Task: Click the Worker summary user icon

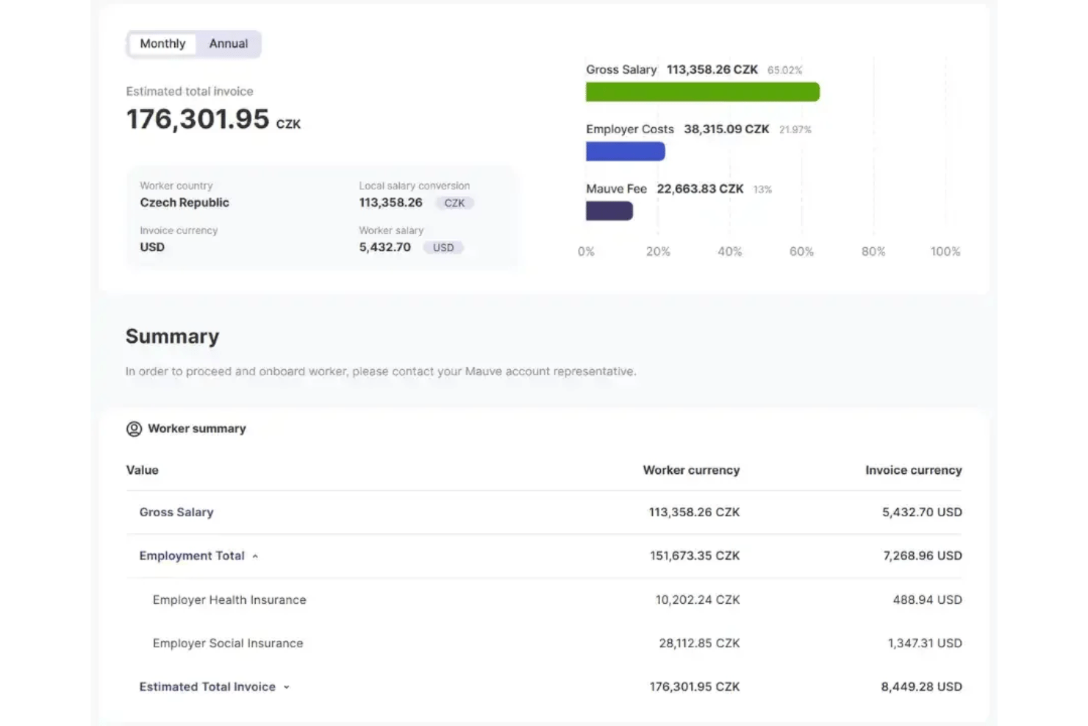Action: tap(134, 429)
